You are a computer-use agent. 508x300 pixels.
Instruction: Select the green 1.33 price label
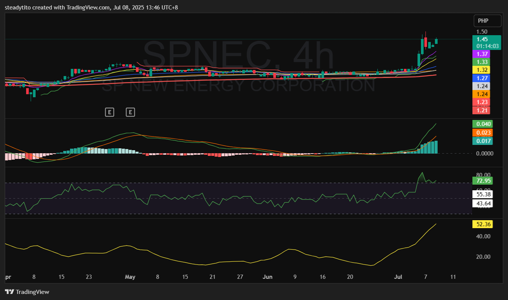pyautogui.click(x=481, y=62)
